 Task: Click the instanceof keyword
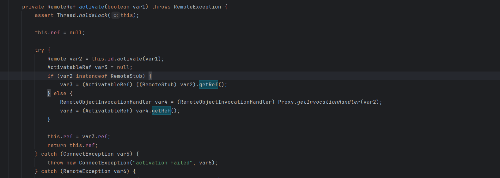(91, 76)
